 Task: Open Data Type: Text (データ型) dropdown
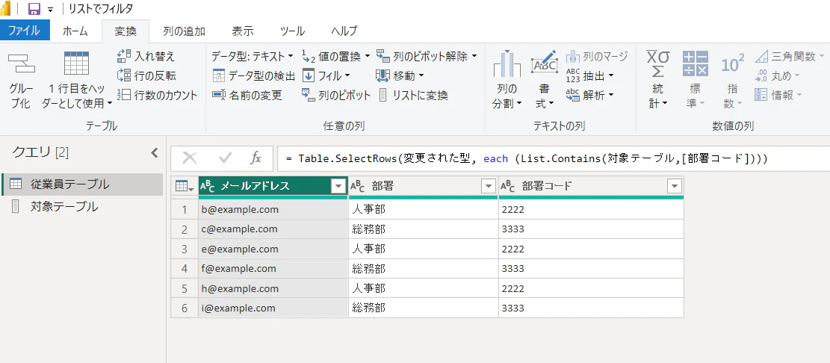pyautogui.click(x=253, y=56)
